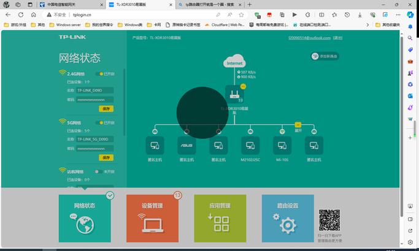Open the browser downloads panel

point(359,15)
